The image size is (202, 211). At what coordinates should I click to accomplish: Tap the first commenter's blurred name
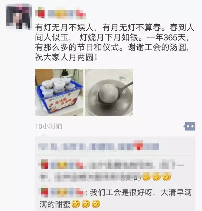coord(62,165)
